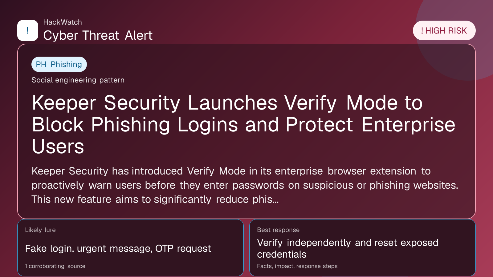Click the Fake login, urgent message text
This screenshot has width=493, height=277.
click(118, 248)
